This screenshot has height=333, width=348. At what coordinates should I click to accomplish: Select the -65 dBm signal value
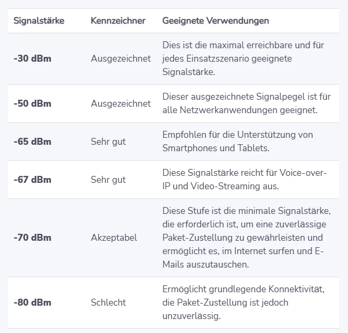tap(32, 142)
